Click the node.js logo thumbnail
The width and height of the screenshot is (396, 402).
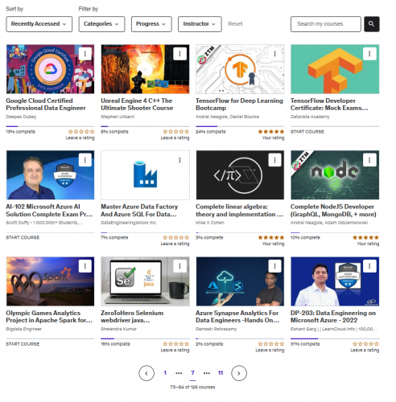click(x=335, y=175)
